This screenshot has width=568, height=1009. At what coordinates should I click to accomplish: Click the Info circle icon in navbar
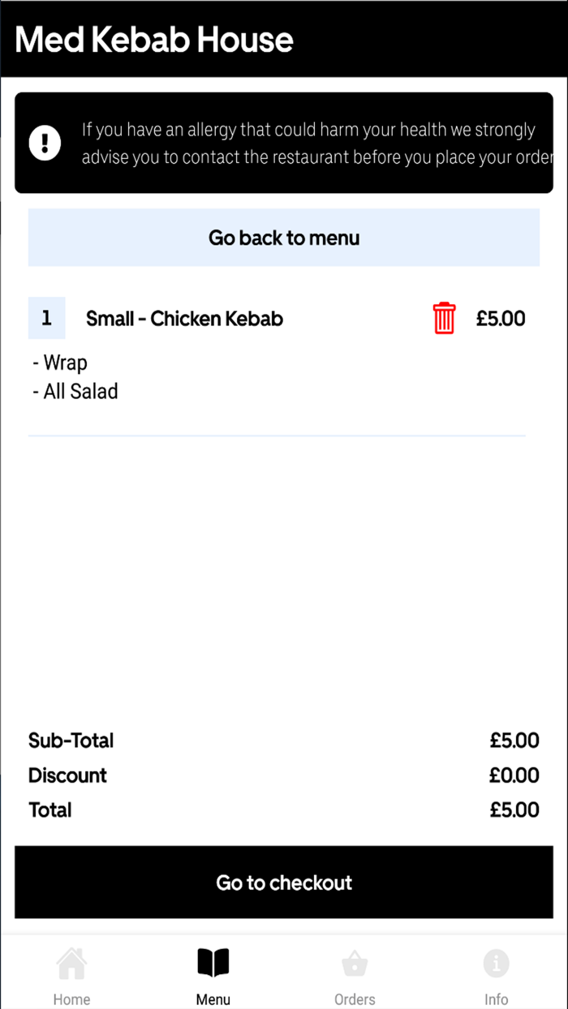click(x=497, y=964)
